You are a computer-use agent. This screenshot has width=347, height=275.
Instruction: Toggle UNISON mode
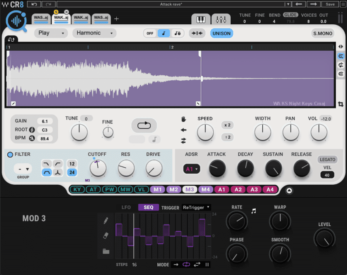221,33
